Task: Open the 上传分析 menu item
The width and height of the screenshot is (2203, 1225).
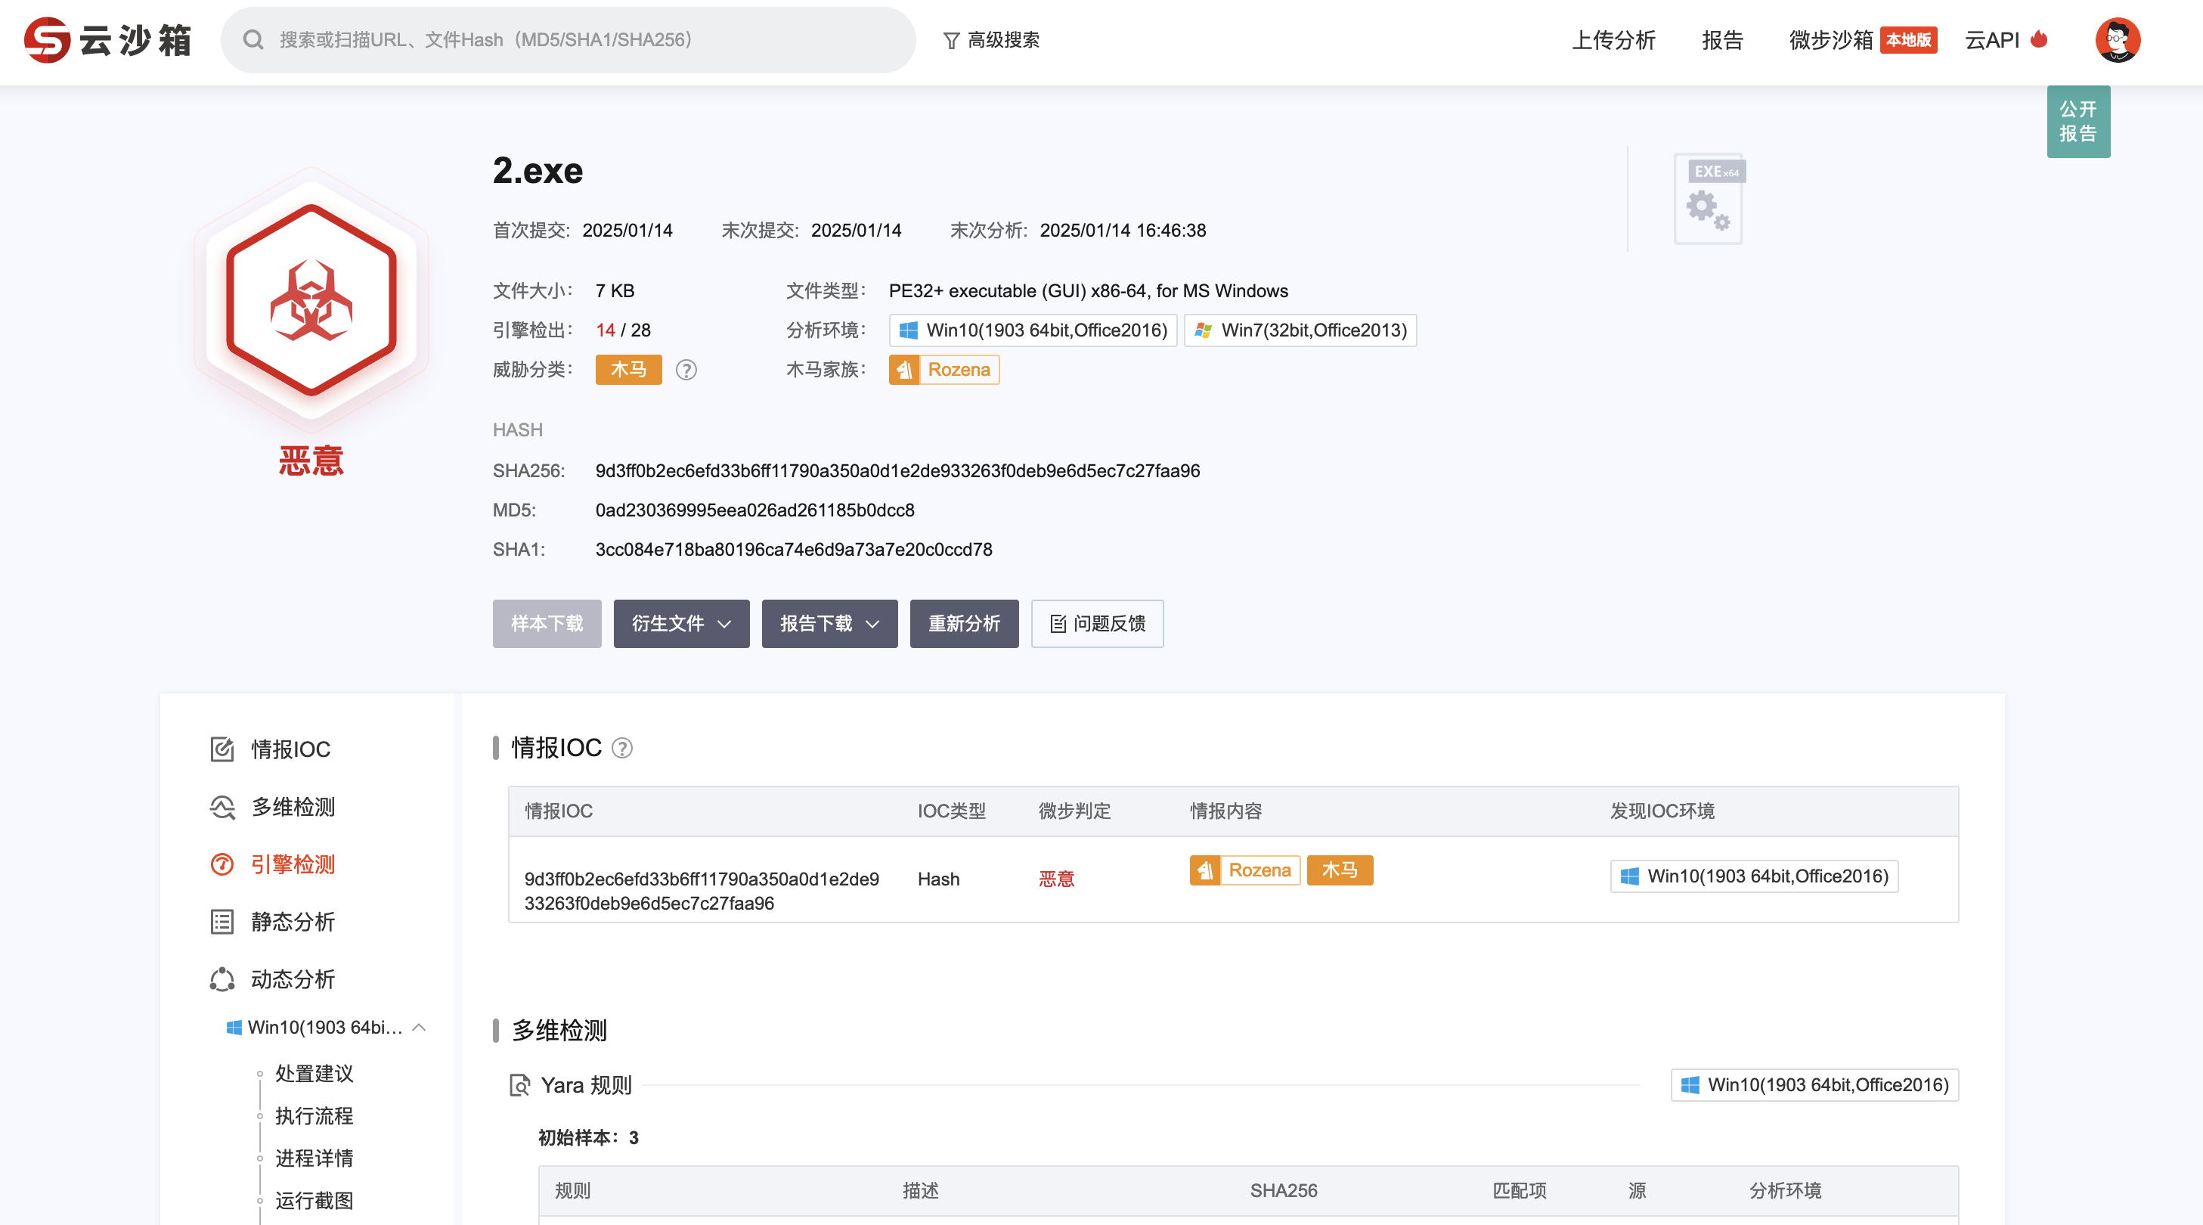Action: [1613, 39]
